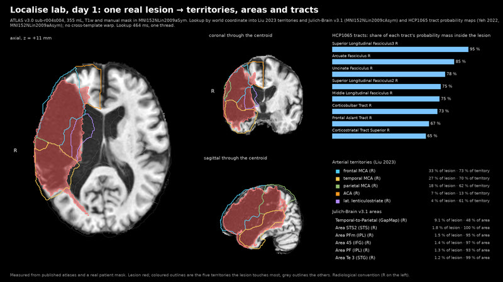Click the 'lat. lenticulostriate (R)' legend label
The image size is (503, 282).
pos(367,201)
